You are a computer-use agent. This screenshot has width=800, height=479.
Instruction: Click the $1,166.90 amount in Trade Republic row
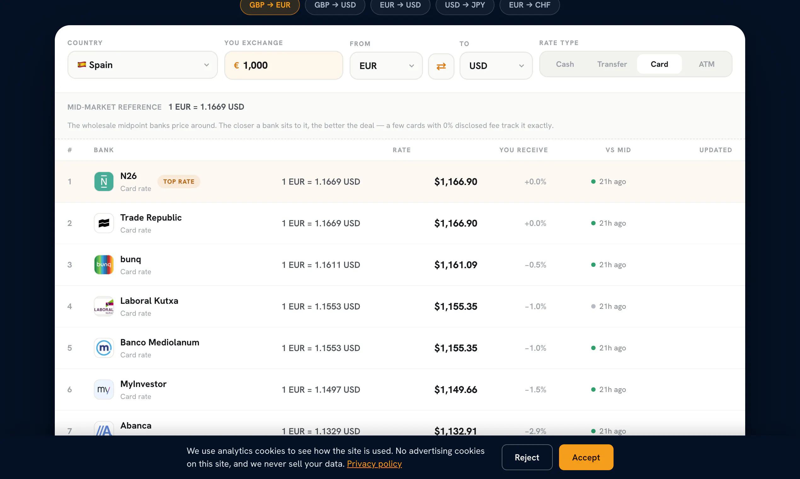(x=455, y=223)
